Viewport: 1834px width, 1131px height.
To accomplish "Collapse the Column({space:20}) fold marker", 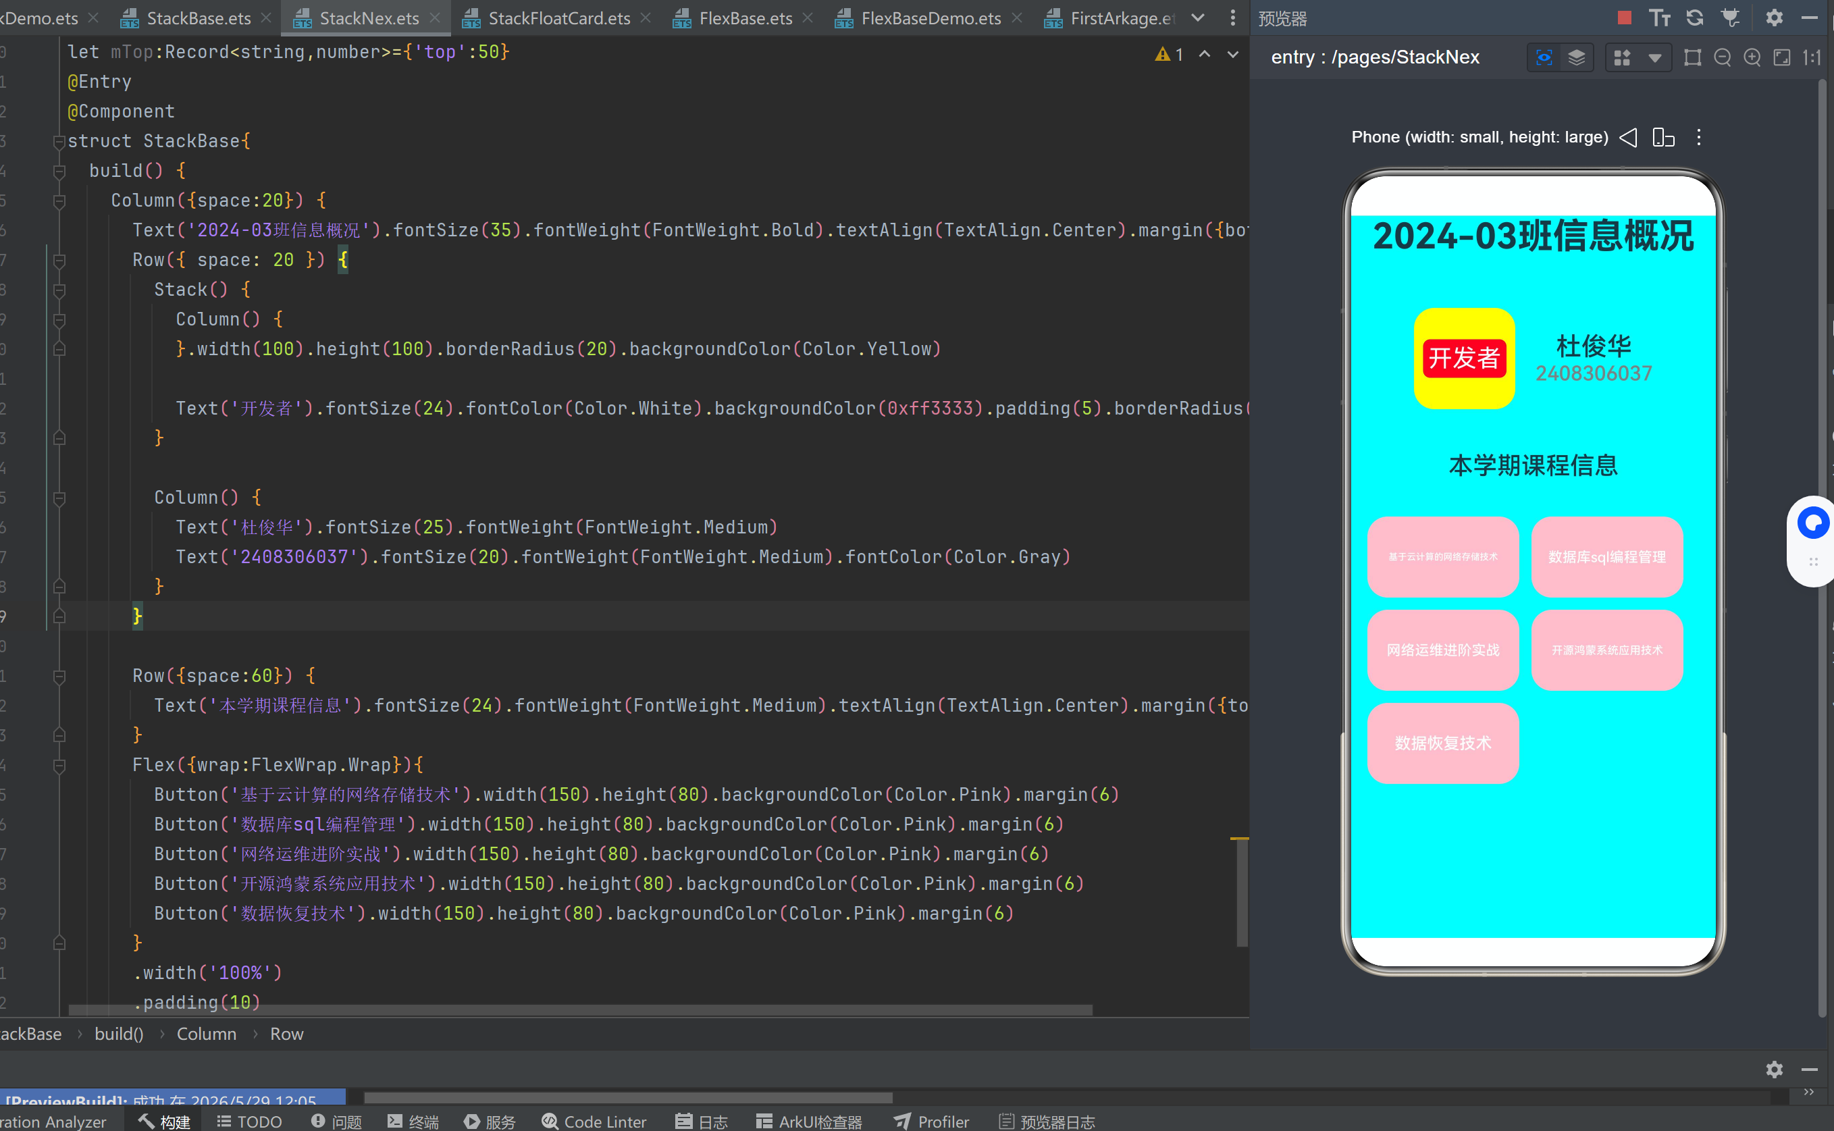I will [x=59, y=201].
